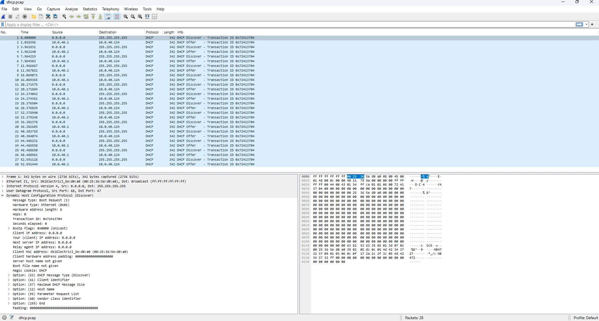
Task: Open capture file properties from status bar
Action: click(12, 318)
